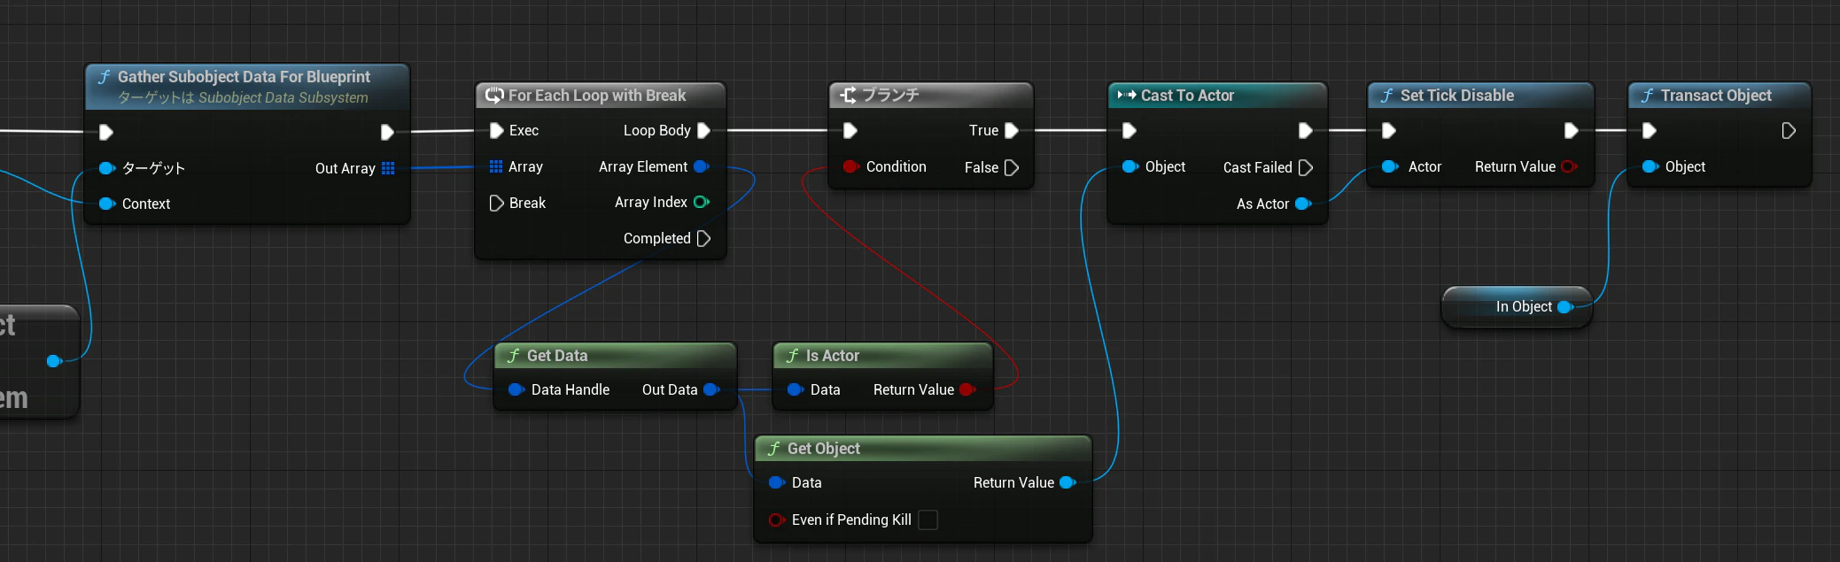Click the Cast To Actor Object pin

[1130, 166]
